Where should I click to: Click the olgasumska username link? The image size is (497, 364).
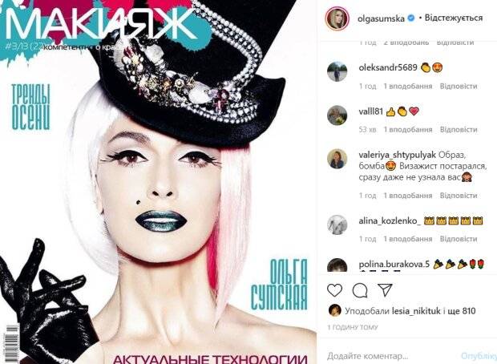(381, 18)
